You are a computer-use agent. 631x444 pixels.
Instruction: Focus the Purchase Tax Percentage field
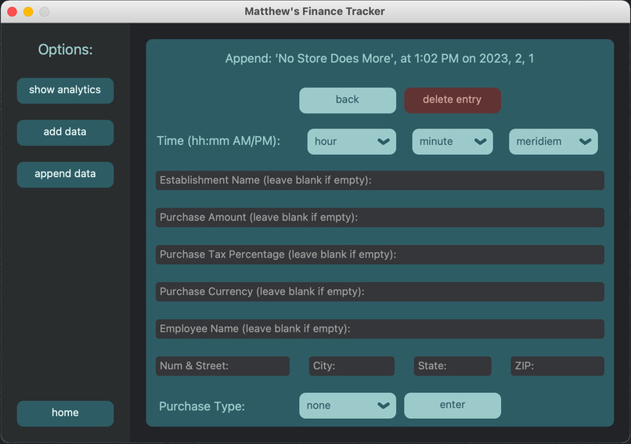tap(380, 254)
